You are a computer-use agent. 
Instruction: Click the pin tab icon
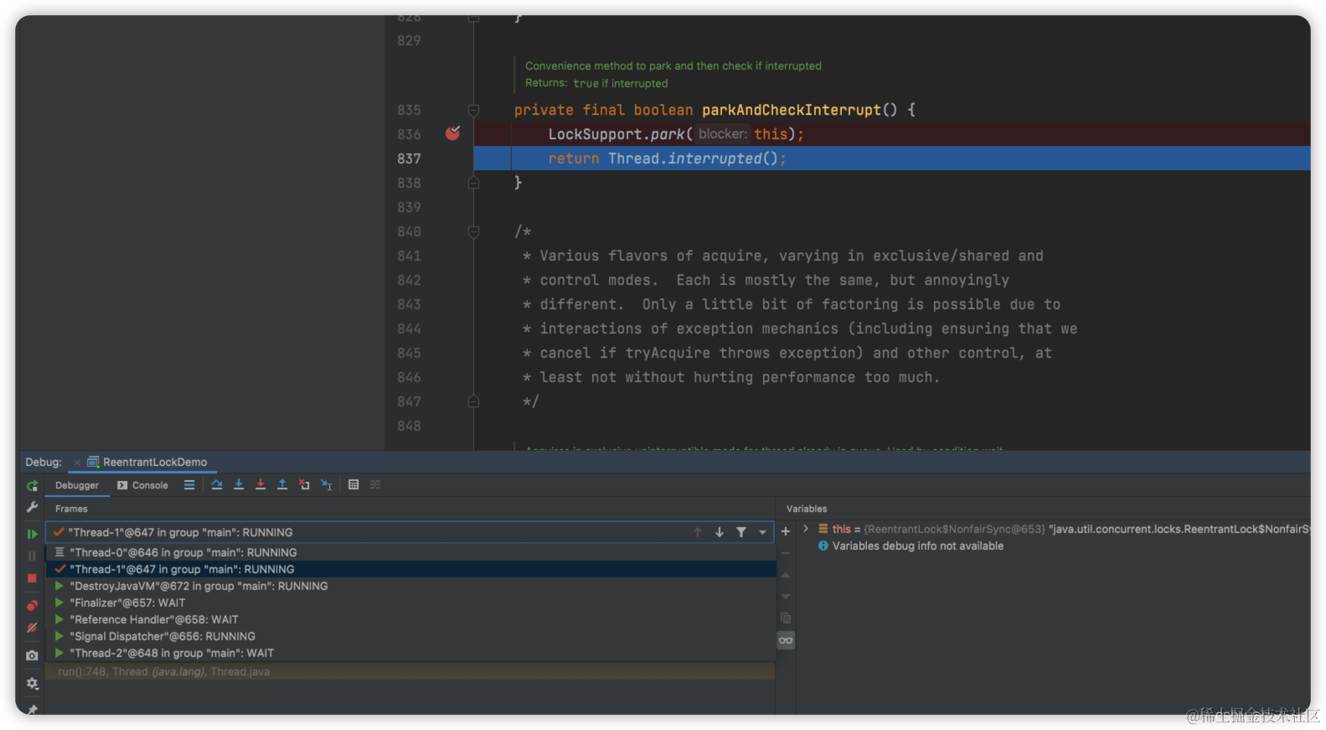(32, 709)
